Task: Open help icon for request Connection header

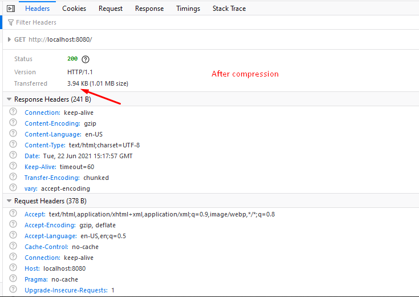Action: (x=13, y=256)
